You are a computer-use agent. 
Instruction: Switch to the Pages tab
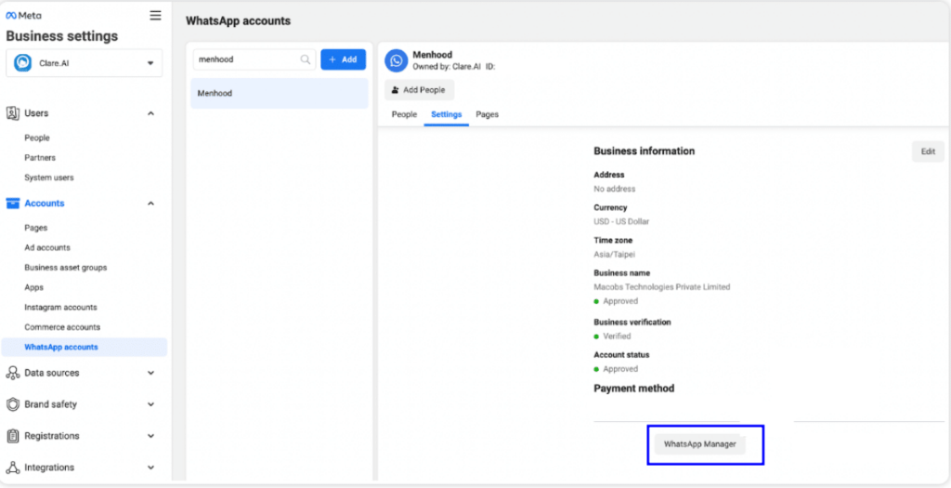click(x=487, y=114)
